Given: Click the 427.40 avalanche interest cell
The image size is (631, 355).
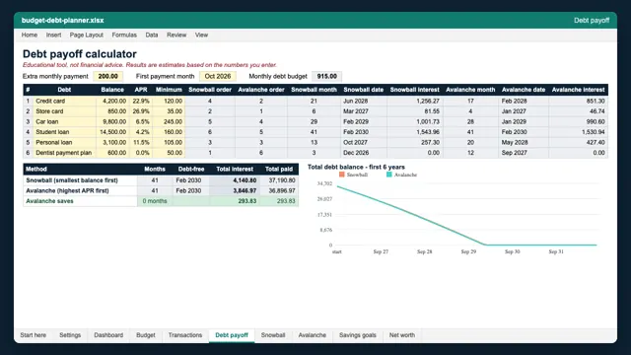Looking at the screenshot, I should tap(579, 142).
